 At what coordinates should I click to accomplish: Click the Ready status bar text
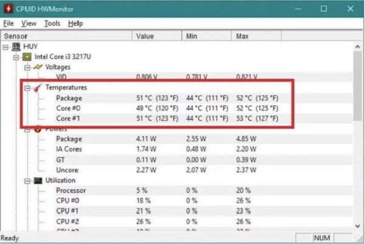[x=10, y=238]
